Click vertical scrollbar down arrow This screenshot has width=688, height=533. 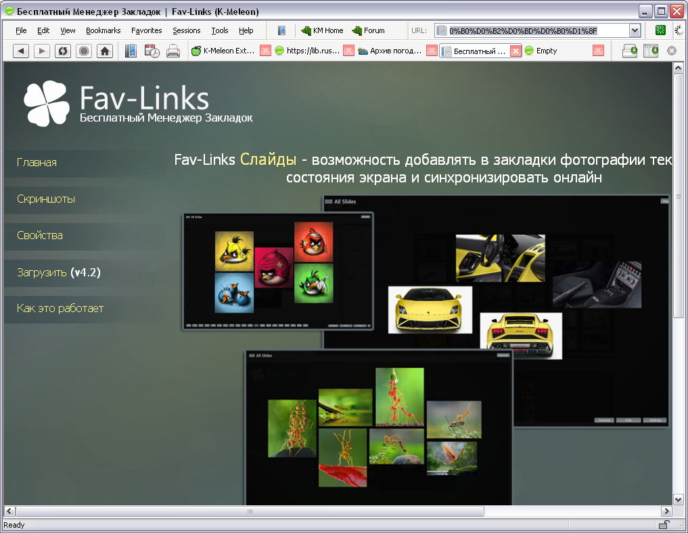click(x=679, y=499)
